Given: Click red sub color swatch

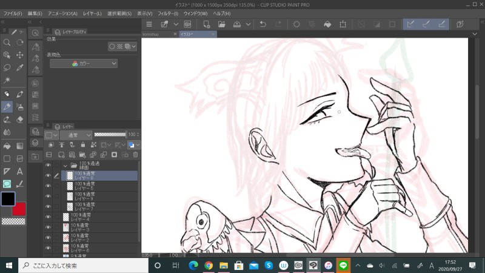Looking at the screenshot, I should pyautogui.click(x=20, y=210).
